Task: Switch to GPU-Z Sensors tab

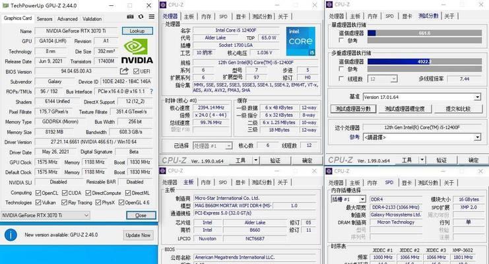Action: pos(45,18)
